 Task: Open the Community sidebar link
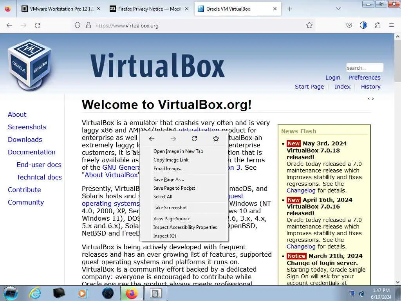(x=26, y=202)
